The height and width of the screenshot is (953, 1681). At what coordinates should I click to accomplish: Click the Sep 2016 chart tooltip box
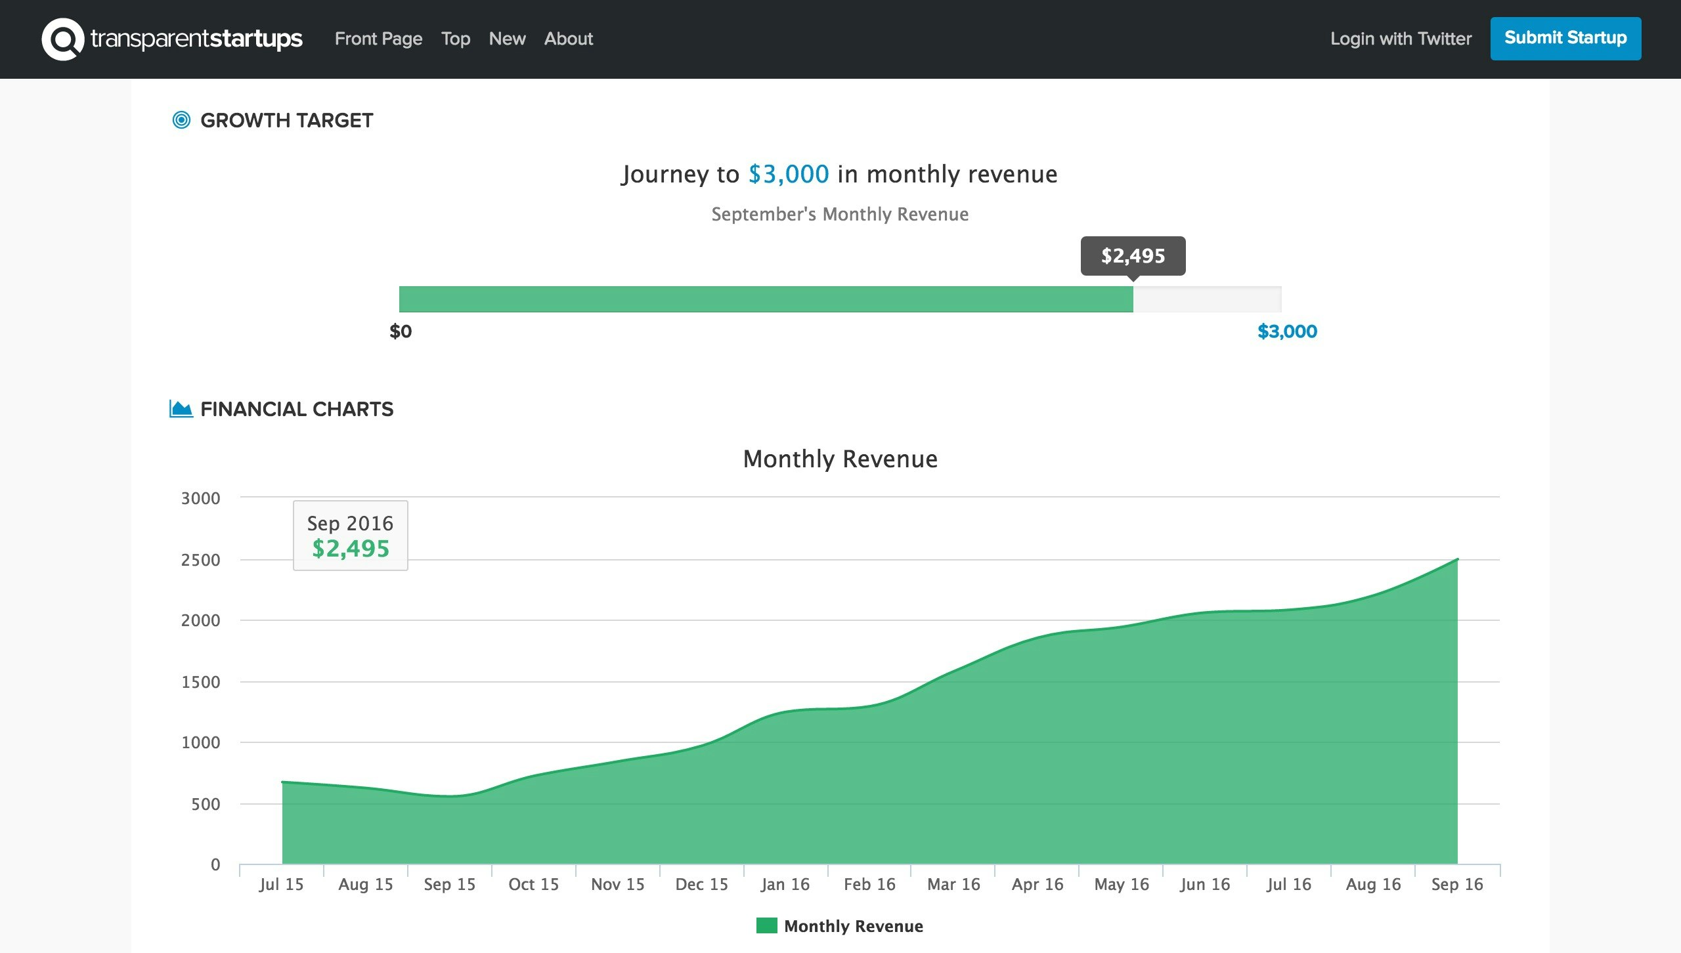click(350, 535)
